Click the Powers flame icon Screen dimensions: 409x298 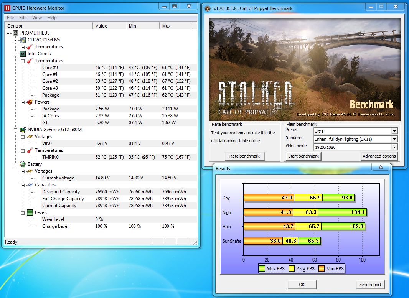click(x=30, y=102)
